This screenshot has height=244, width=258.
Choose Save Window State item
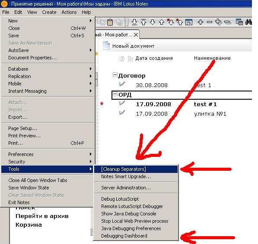pyautogui.click(x=47, y=188)
